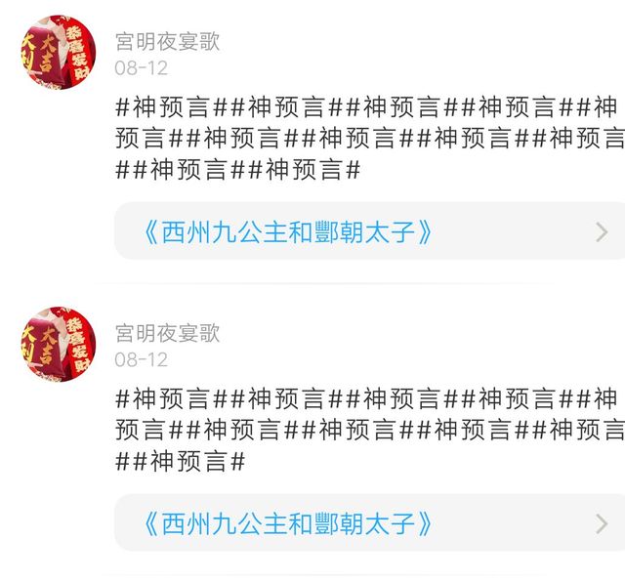625x581 pixels.
Task: Tap the final #神预言# hashtag ending the bottom post
Action: click(x=188, y=462)
